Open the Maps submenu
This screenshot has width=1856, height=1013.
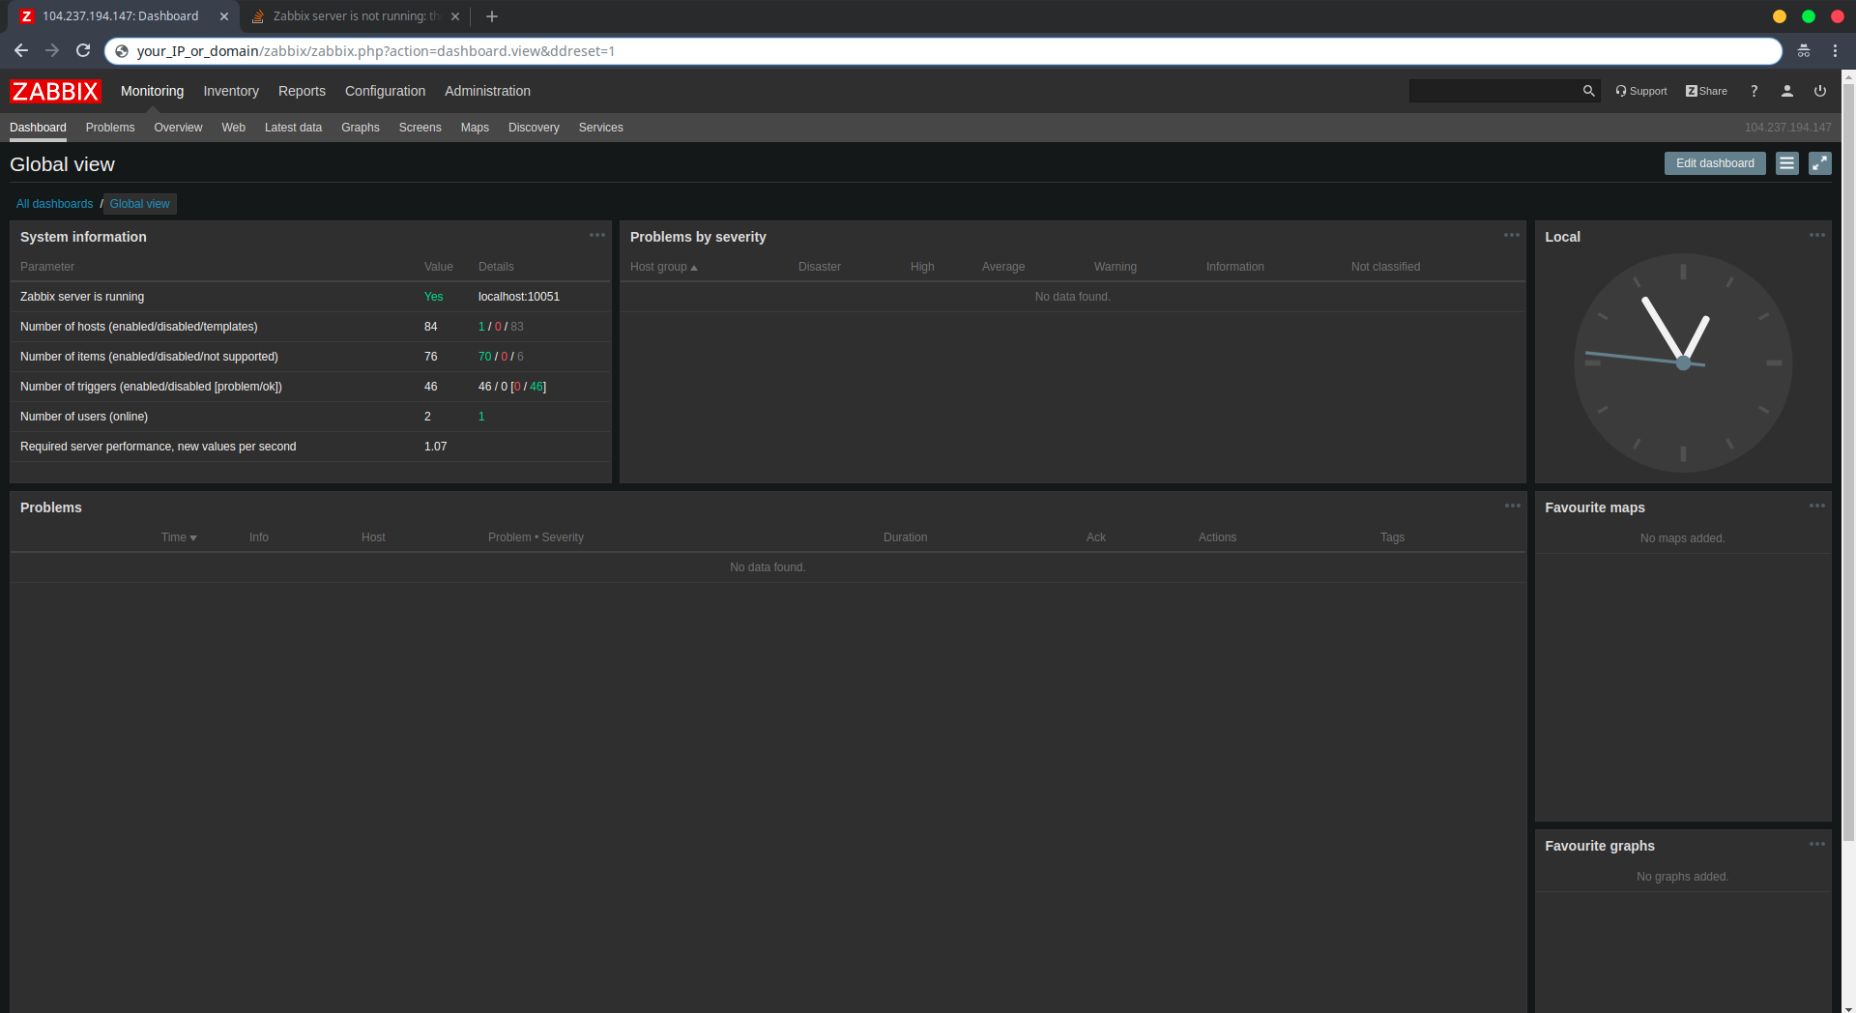click(475, 128)
